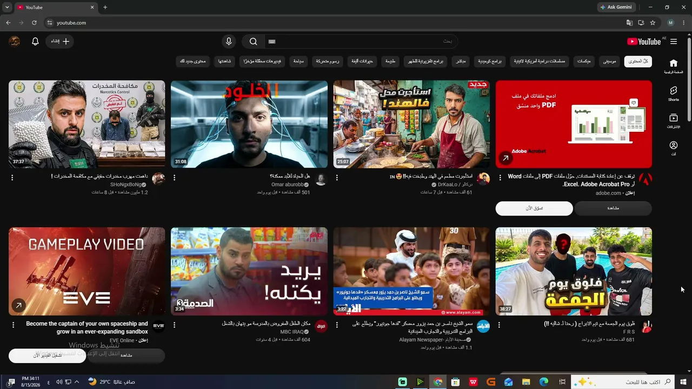Click the EVE ad 'مشاهدة' button
Image resolution: width=692 pixels, height=389 pixels.
pyautogui.click(x=126, y=355)
